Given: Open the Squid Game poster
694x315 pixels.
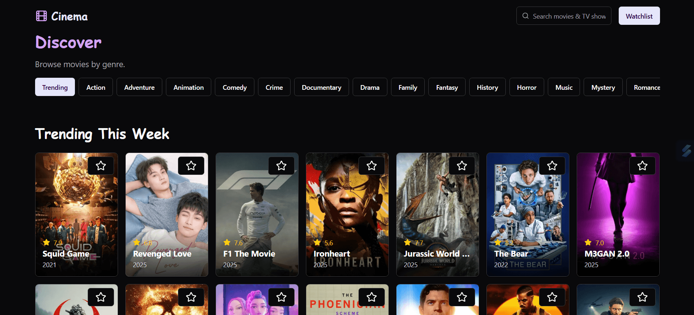Looking at the screenshot, I should pyautogui.click(x=76, y=215).
